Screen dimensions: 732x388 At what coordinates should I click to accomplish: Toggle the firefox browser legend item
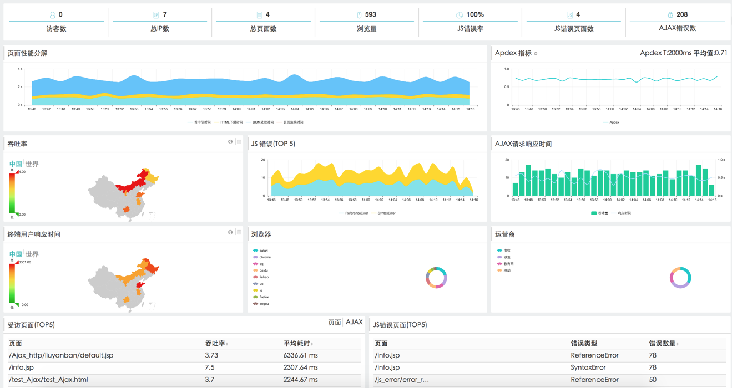[261, 297]
